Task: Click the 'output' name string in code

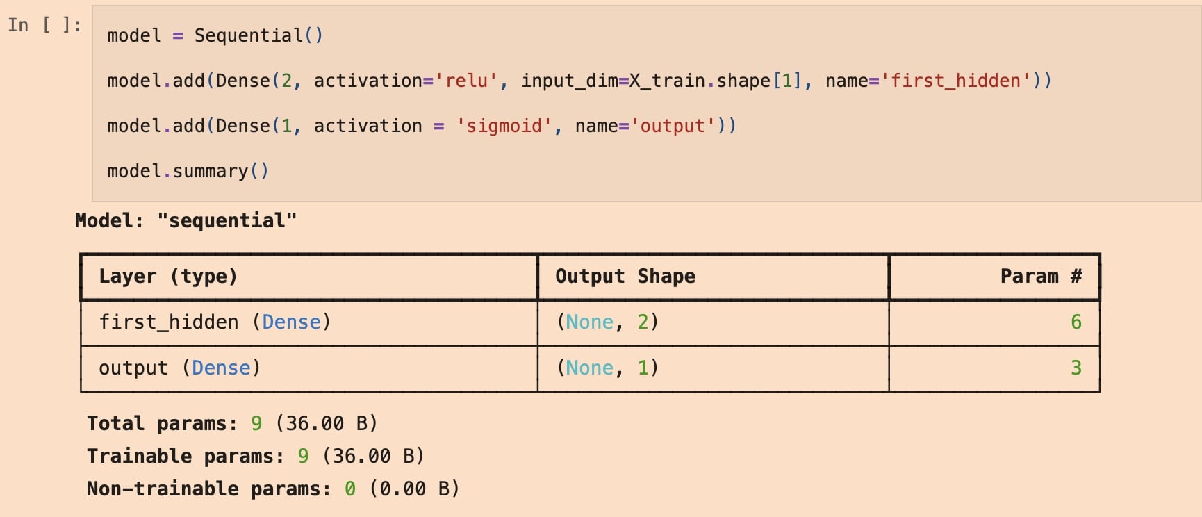Action: tap(673, 126)
